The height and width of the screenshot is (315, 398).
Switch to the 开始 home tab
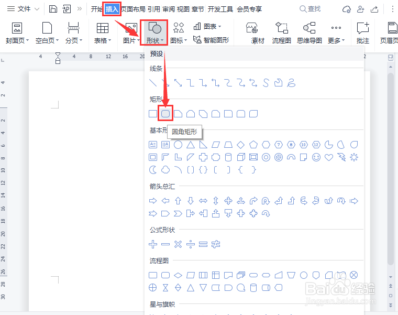(x=97, y=9)
